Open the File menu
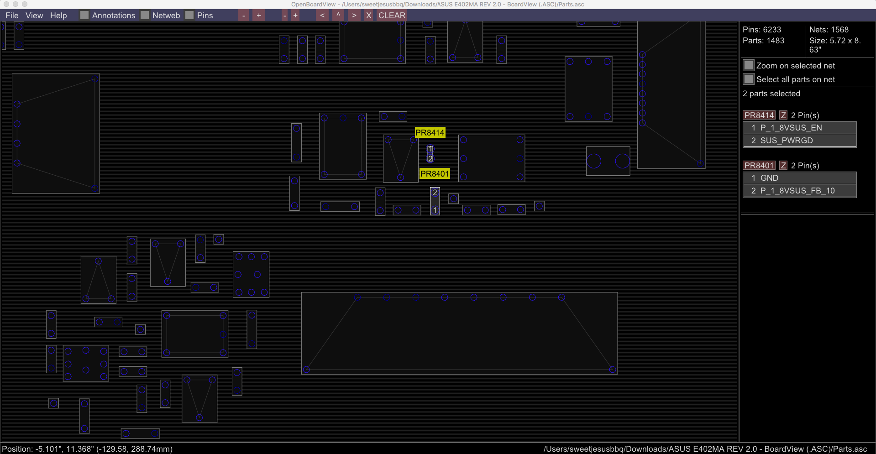 pyautogui.click(x=12, y=16)
